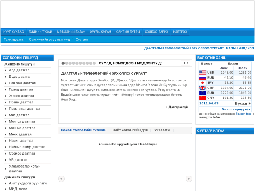
Task: Open УБ даатгал member link
Action: click(x=18, y=160)
